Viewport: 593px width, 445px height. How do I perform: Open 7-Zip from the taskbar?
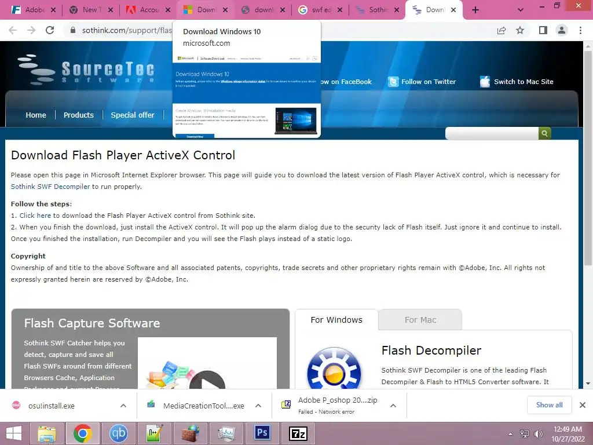298,433
